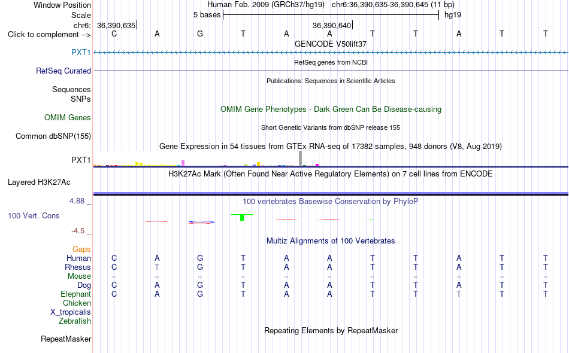
Task: Open 'Short Genetic Variants from dbSNP release 155' title
Action: click(x=331, y=127)
